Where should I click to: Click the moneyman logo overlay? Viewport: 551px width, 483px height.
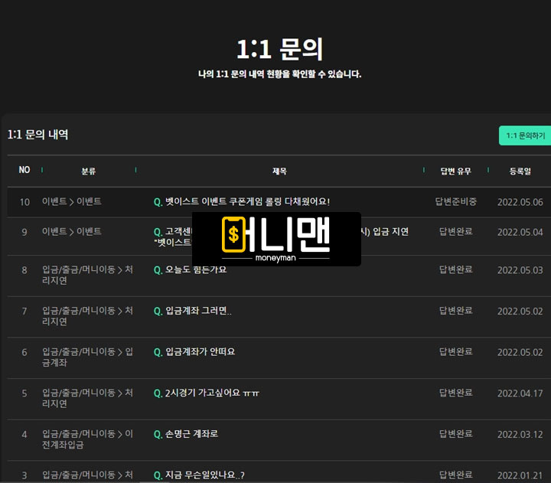tap(276, 239)
